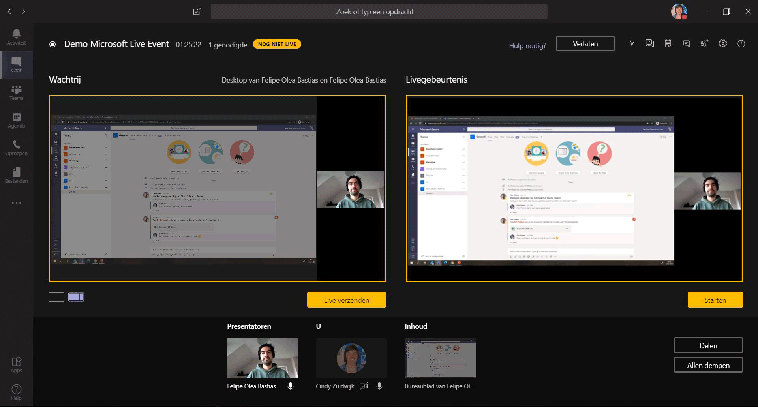Click the Livegebeurtenis preview pane
Screen dimensions: 758x407
coord(574,188)
